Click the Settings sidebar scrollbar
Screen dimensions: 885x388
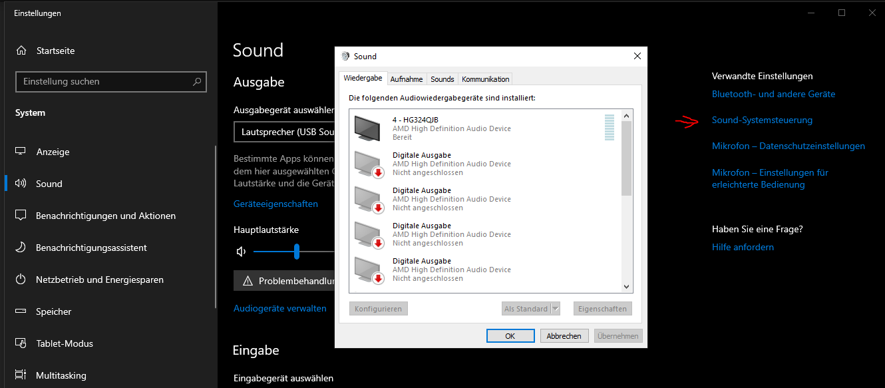click(x=216, y=226)
